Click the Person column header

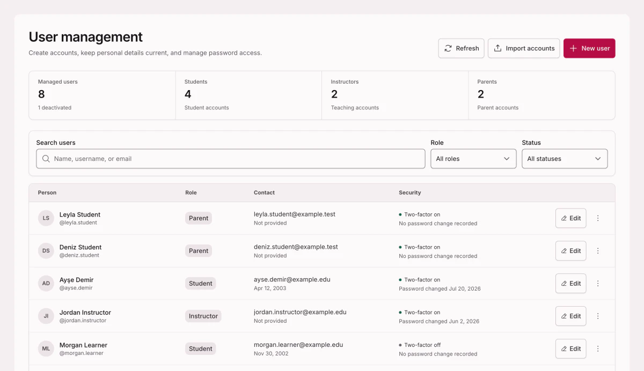click(47, 192)
